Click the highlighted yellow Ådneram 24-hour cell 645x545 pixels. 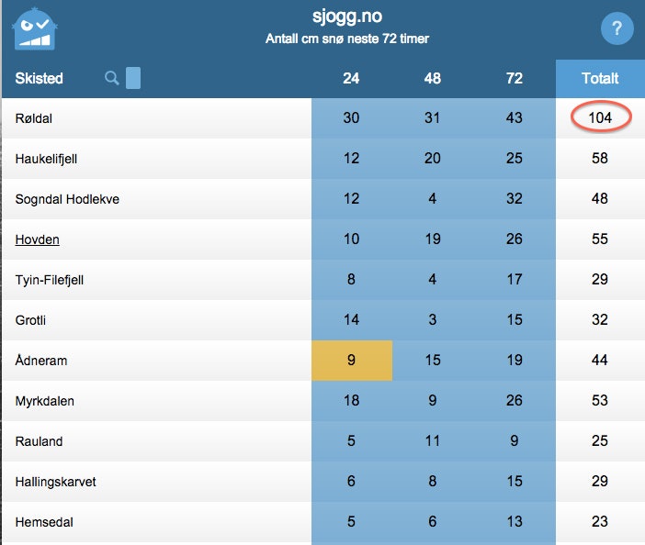(351, 361)
